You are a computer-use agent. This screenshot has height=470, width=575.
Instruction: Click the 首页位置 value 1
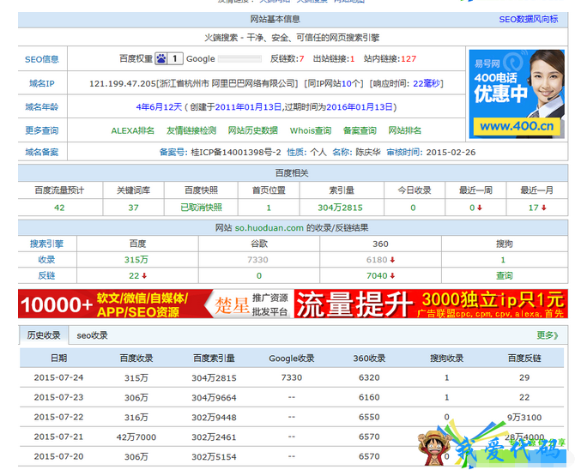coord(269,208)
